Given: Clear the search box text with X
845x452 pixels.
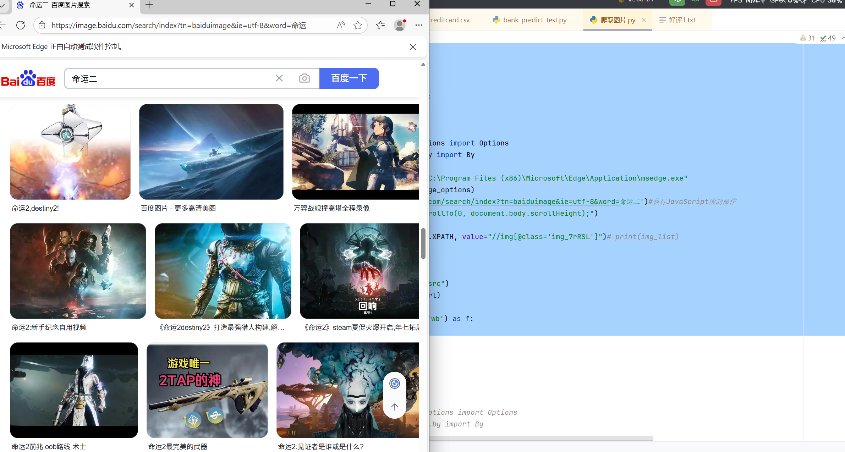Looking at the screenshot, I should pos(279,78).
